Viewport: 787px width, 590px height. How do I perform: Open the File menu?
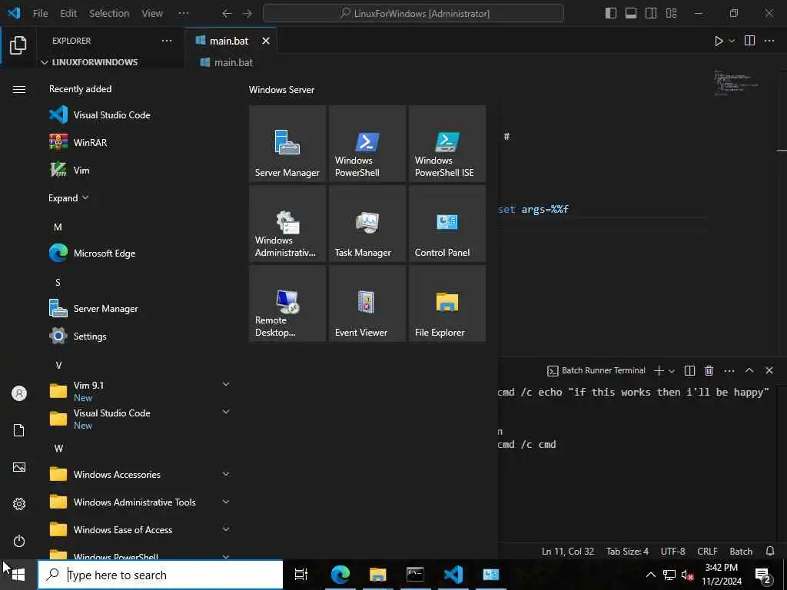pos(40,14)
